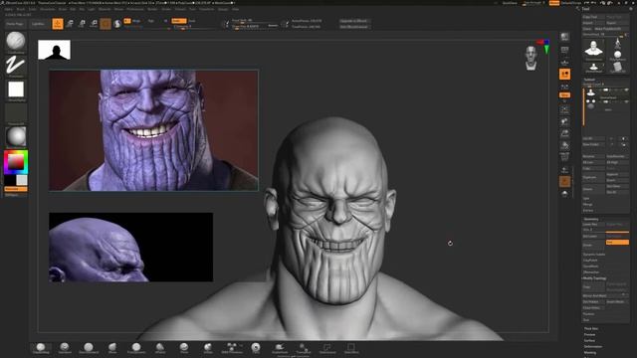Image resolution: width=637 pixels, height=358 pixels.
Task: Open the material sphere picker
Action: pyautogui.click(x=16, y=137)
